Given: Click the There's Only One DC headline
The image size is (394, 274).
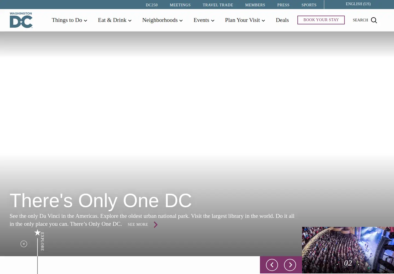Looking at the screenshot, I should pyautogui.click(x=101, y=201).
